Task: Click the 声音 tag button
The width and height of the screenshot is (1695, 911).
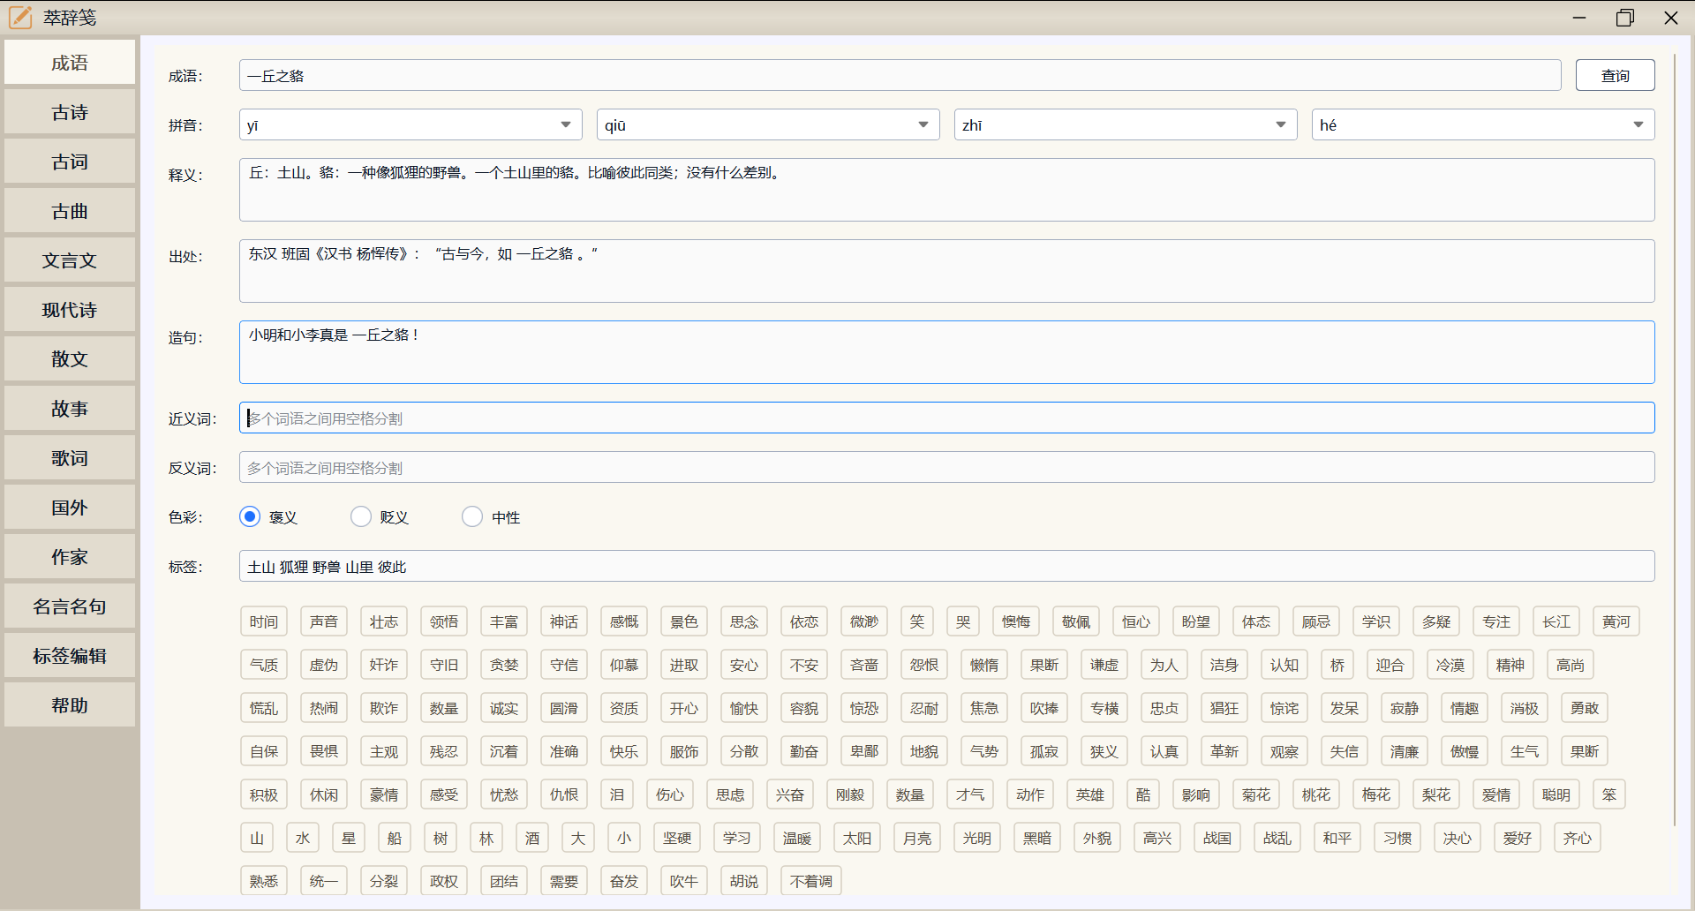Action: [x=324, y=621]
